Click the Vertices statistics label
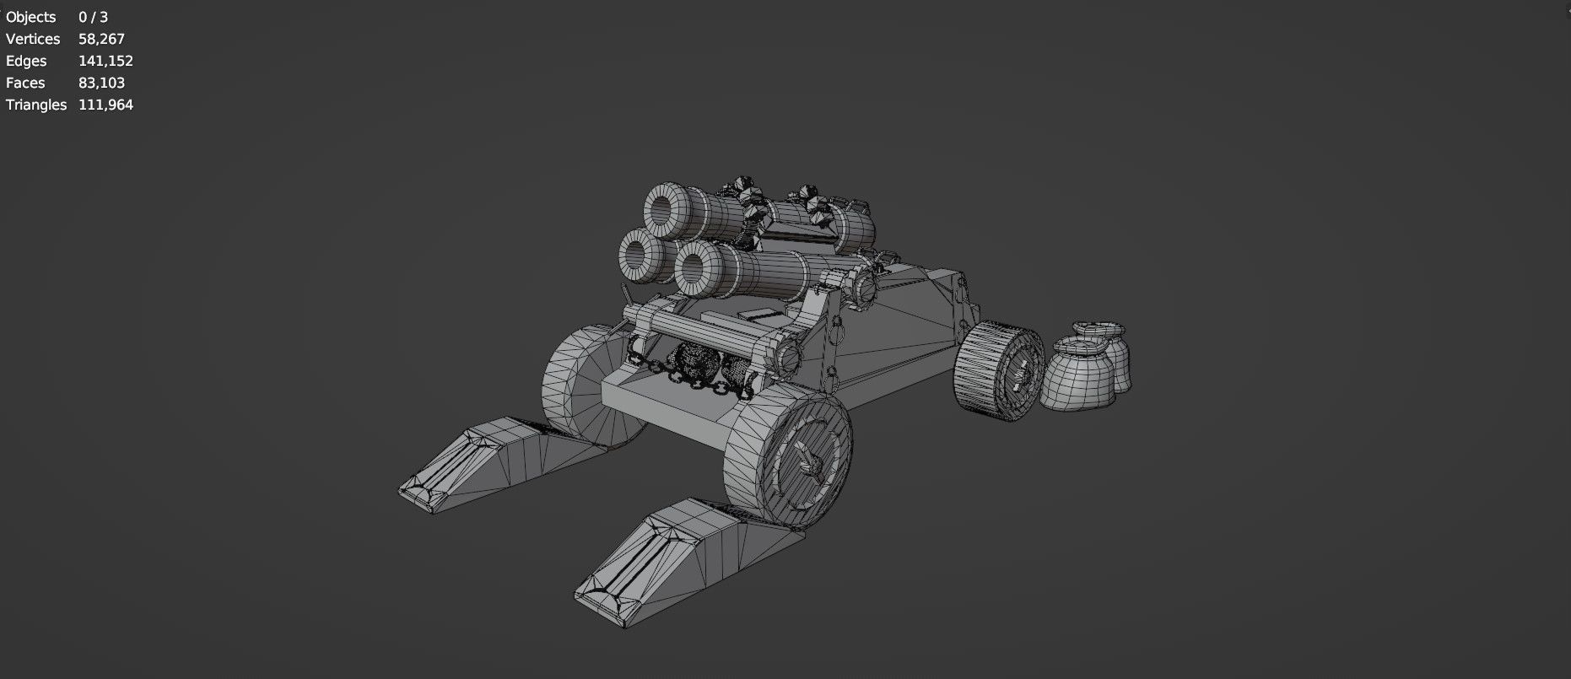The height and width of the screenshot is (679, 1571). tap(33, 39)
